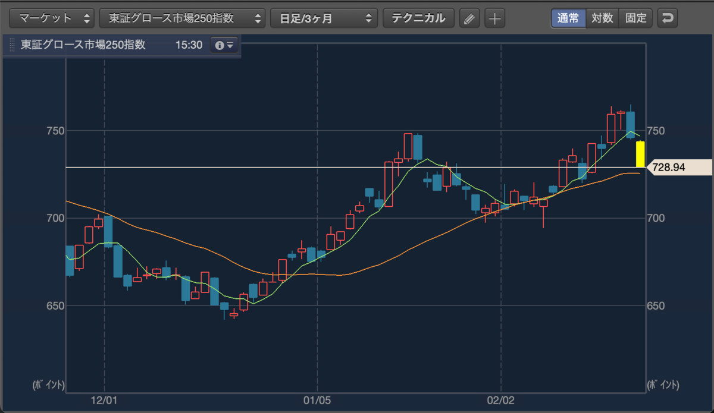Click the 01/05 date label
Image resolution: width=714 pixels, height=413 pixels.
pos(317,401)
